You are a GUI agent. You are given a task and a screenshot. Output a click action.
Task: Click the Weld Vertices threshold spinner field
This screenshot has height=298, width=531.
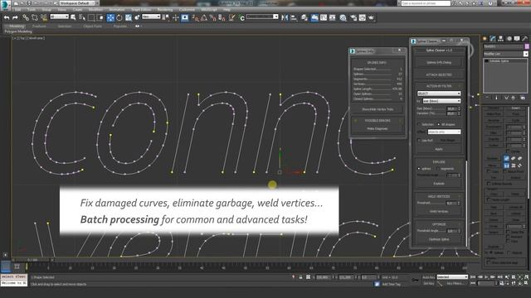pos(451,203)
